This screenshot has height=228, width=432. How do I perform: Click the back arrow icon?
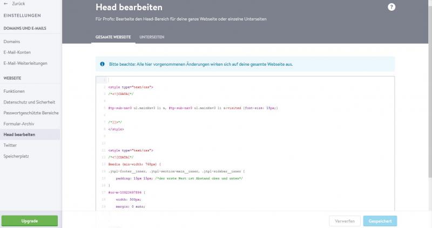pyautogui.click(x=5, y=3)
